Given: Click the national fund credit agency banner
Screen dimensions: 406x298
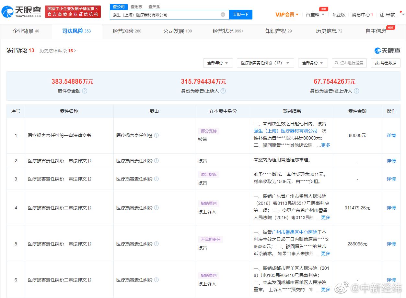Looking at the screenshot, I should click(x=73, y=12).
